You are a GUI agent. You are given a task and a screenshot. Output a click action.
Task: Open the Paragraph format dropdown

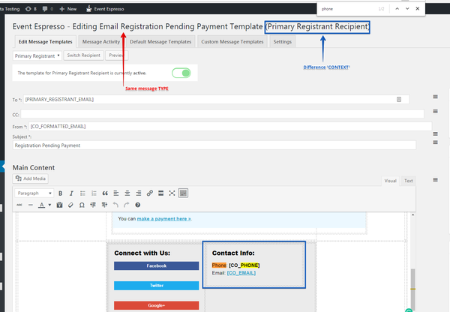coord(34,193)
